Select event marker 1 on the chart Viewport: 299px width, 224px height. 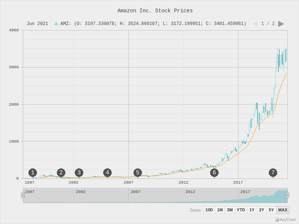33,172
